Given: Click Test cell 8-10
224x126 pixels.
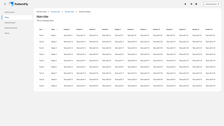Looking at the screenshot, I should [158, 80].
